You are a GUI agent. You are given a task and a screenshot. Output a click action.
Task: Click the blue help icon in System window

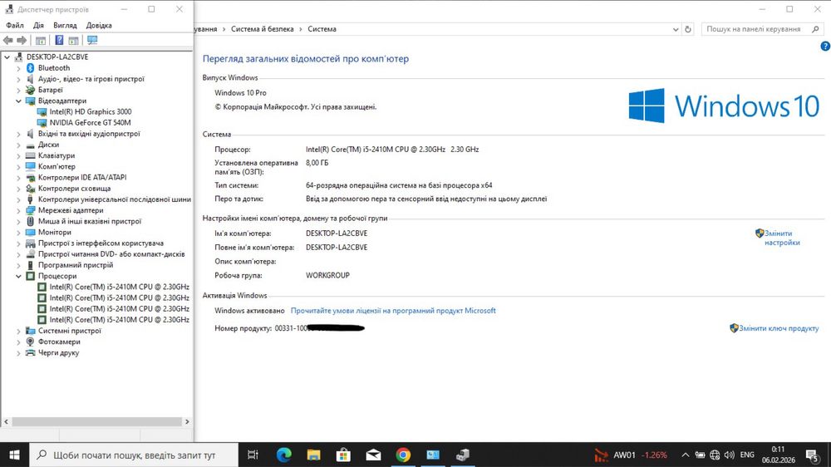[825, 46]
